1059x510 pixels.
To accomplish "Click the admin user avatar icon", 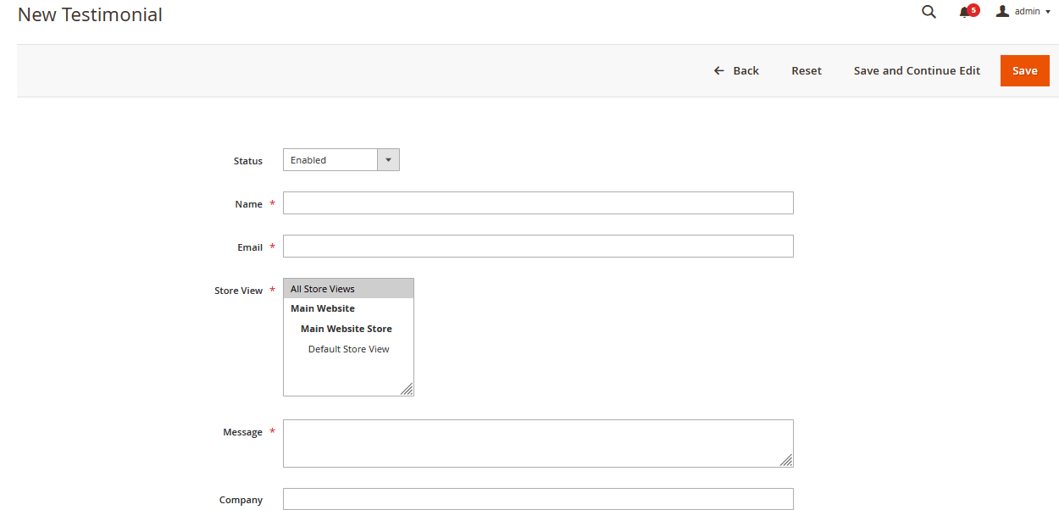I will [1002, 11].
